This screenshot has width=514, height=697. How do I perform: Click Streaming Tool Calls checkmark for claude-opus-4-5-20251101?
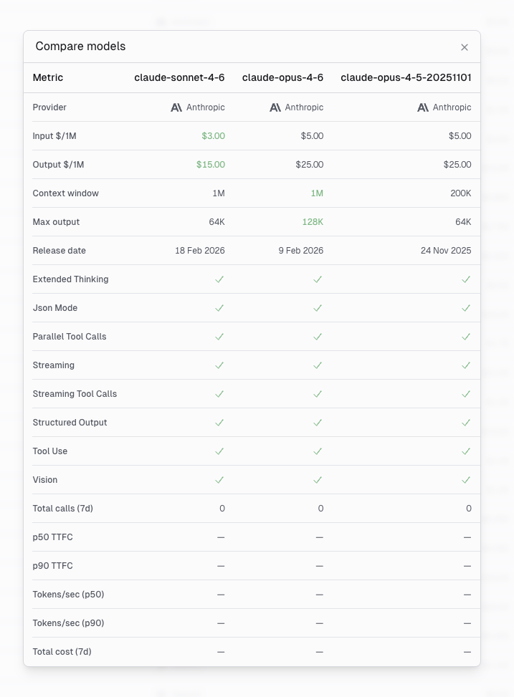(x=466, y=394)
